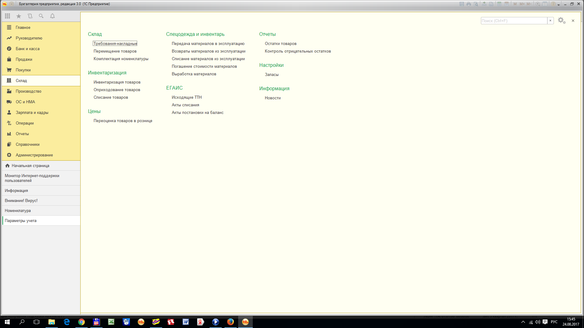Click the calendar icon in title toolbar
This screenshot has width=584, height=328.
click(x=506, y=4)
